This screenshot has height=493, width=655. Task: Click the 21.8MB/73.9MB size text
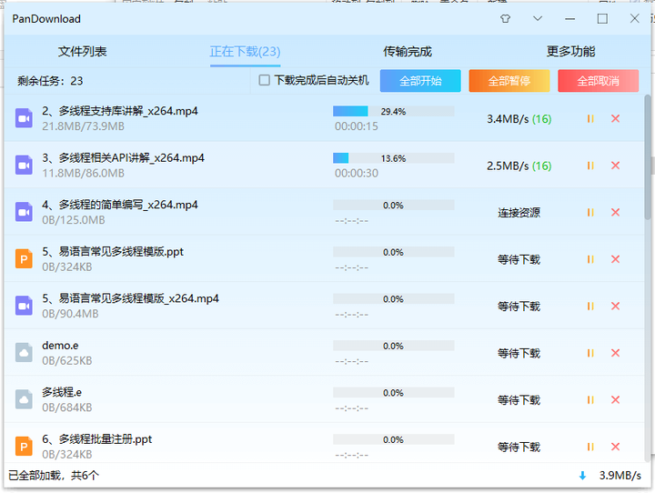point(83,126)
